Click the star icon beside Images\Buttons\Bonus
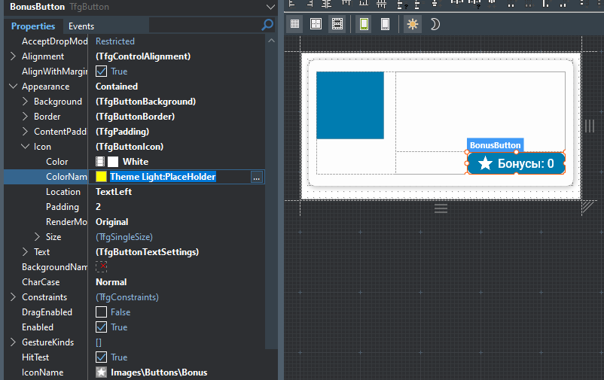This screenshot has width=604, height=380. point(101,372)
